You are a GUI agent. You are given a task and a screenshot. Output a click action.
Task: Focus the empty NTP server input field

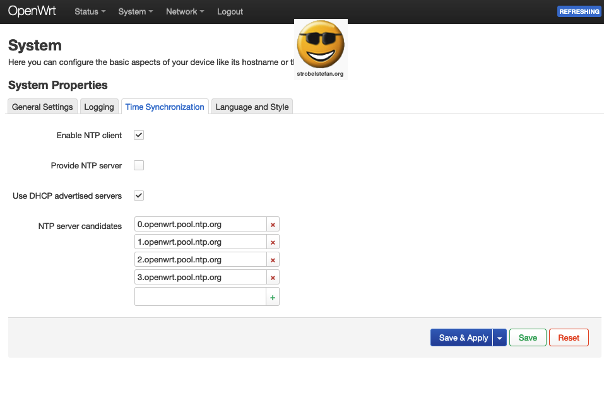[200, 297]
